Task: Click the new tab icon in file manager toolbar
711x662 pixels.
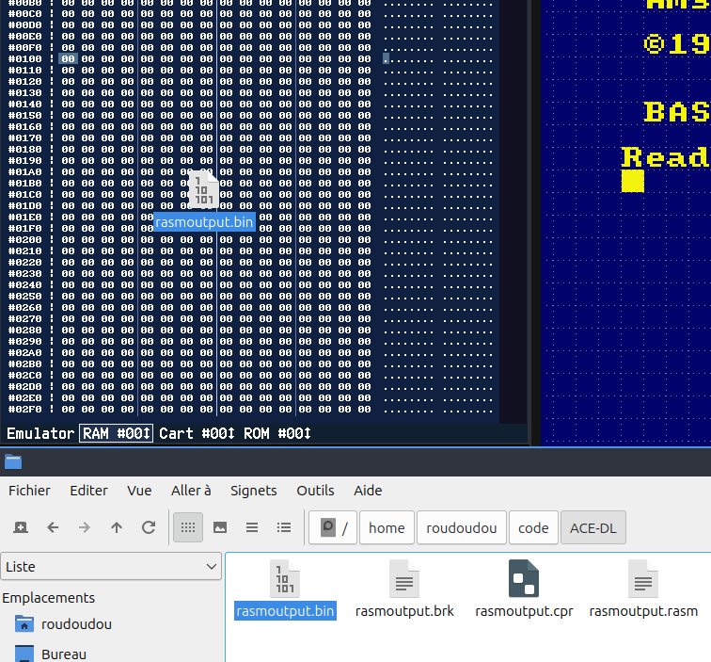Action: pyautogui.click(x=21, y=527)
